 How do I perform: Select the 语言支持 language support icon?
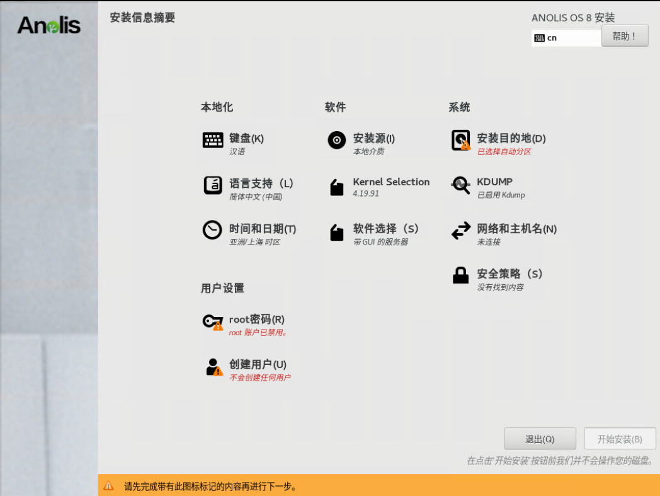(x=212, y=186)
